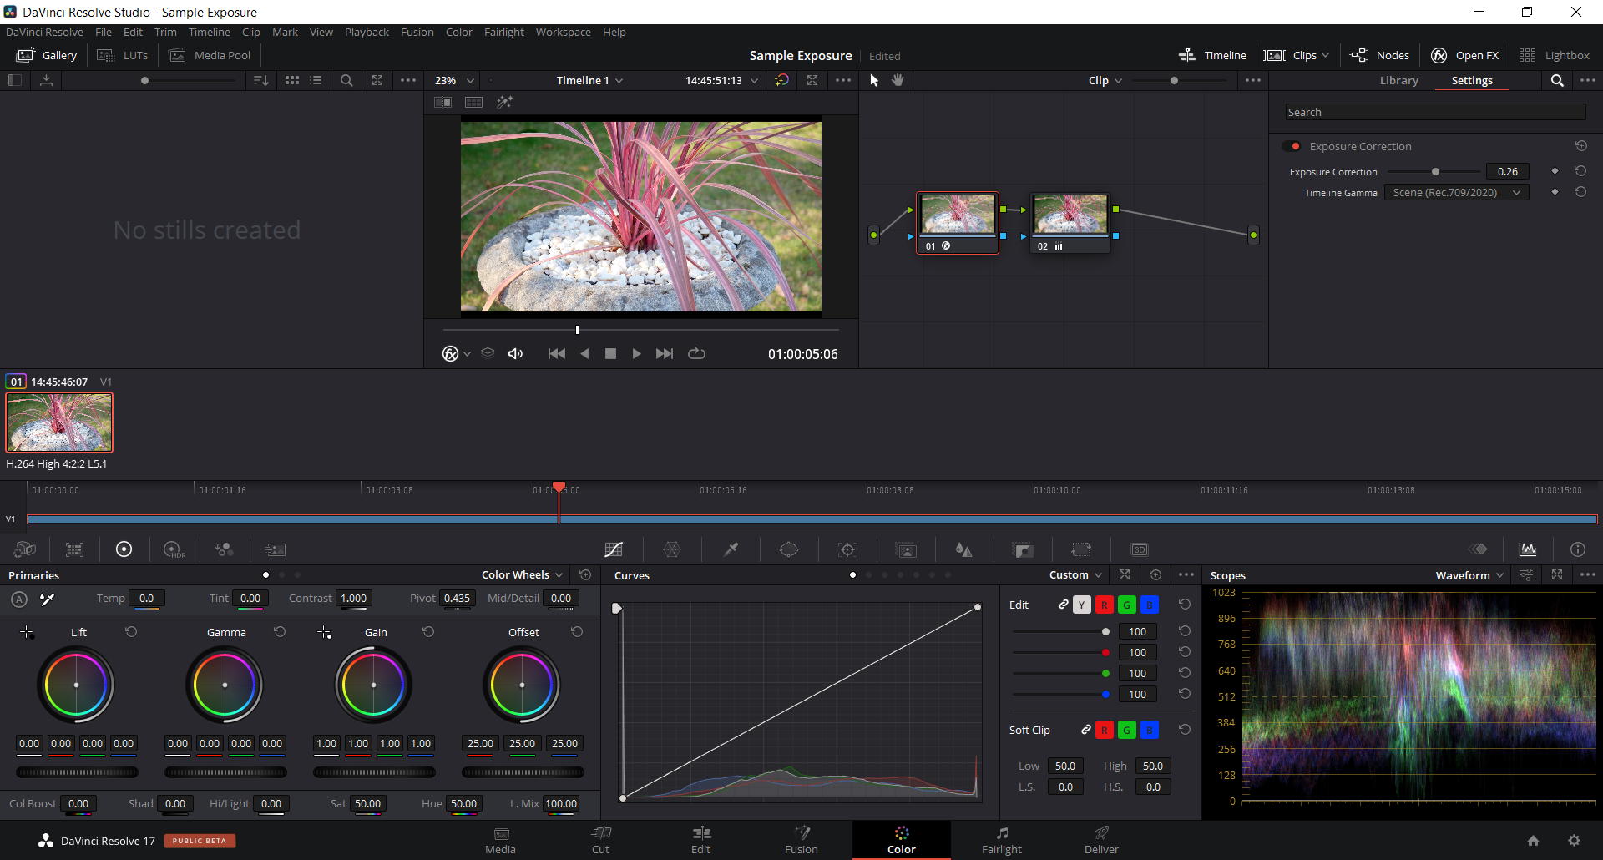This screenshot has width=1603, height=860.
Task: Open the Magic Mask palette
Action: [x=906, y=549]
